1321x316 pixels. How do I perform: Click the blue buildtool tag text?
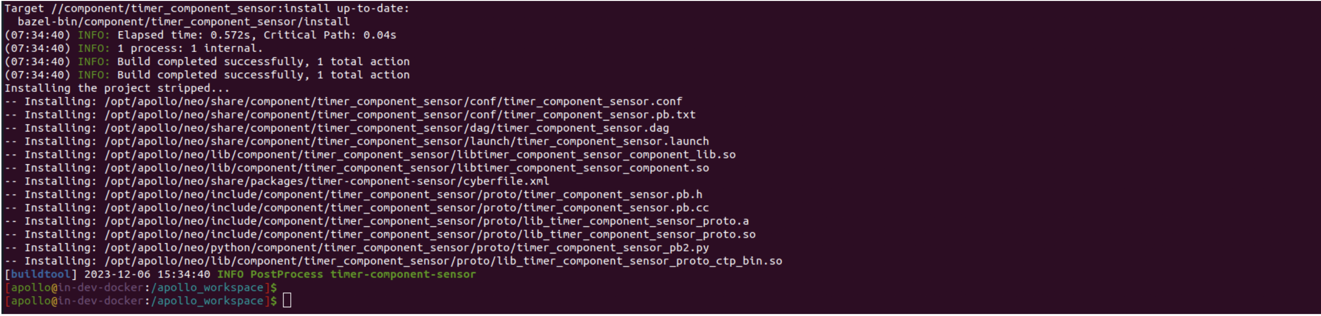[x=40, y=275]
